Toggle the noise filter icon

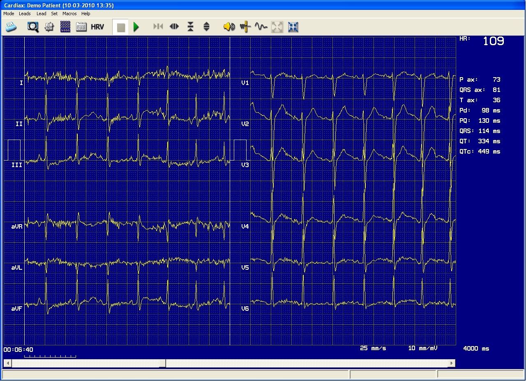point(245,27)
